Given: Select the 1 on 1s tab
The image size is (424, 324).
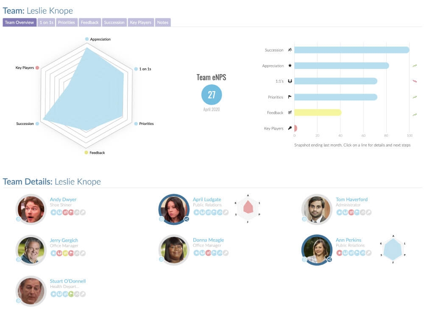Looking at the screenshot, I should 47,22.
